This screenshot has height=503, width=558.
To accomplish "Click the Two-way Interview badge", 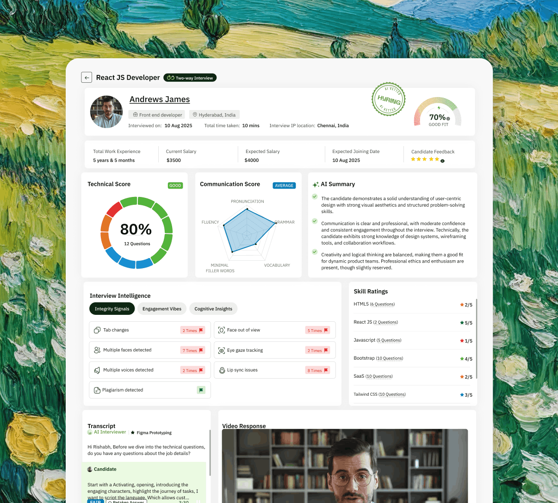I will pos(190,78).
